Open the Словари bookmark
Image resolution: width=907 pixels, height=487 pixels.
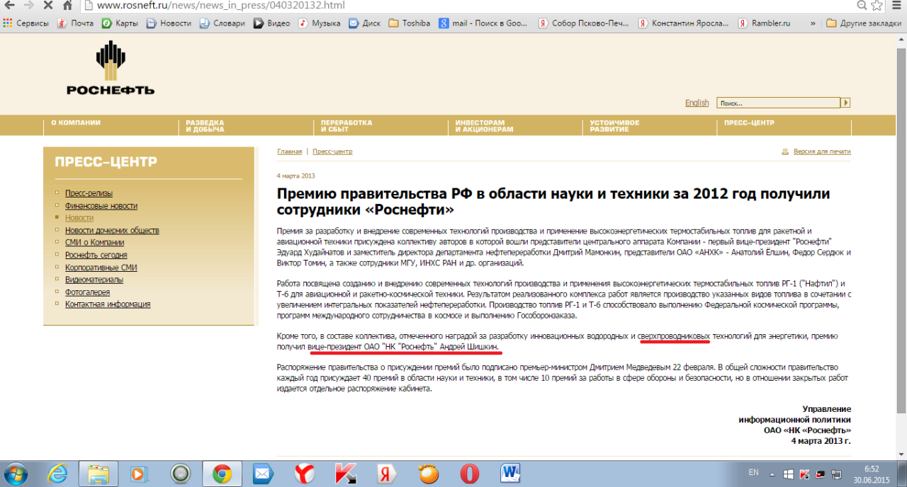pyautogui.click(x=222, y=23)
